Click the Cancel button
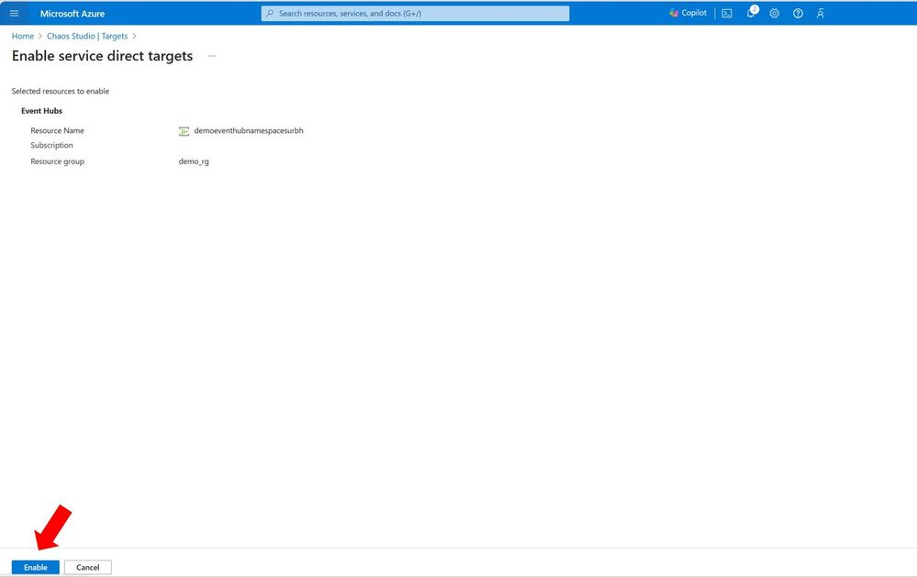 click(88, 567)
